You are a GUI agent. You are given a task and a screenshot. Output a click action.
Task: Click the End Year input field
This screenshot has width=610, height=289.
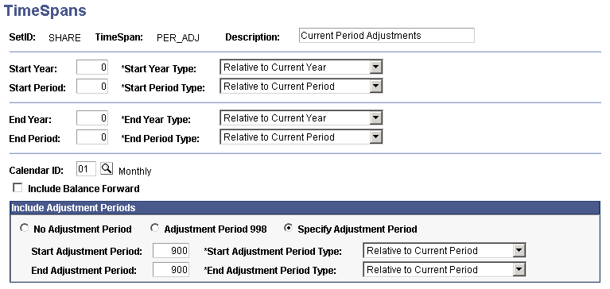pyautogui.click(x=92, y=118)
